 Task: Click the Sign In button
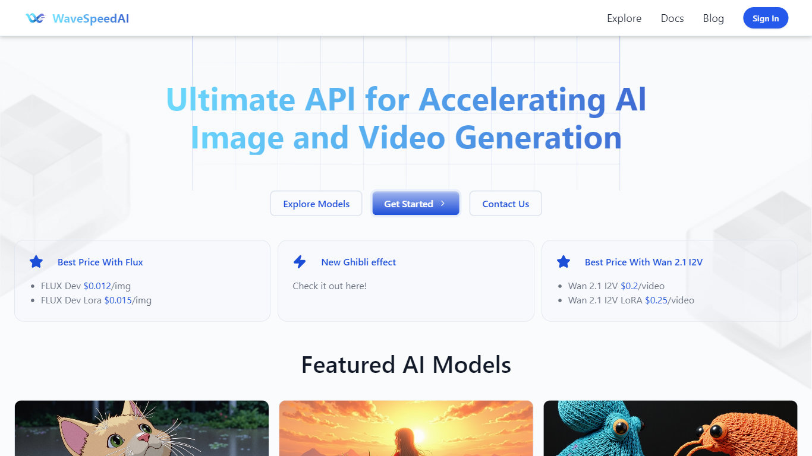click(766, 18)
